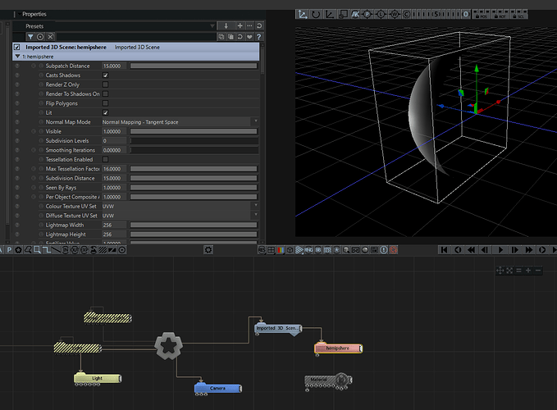Click the exclamation warning icon in bottom toolbar

384,250
